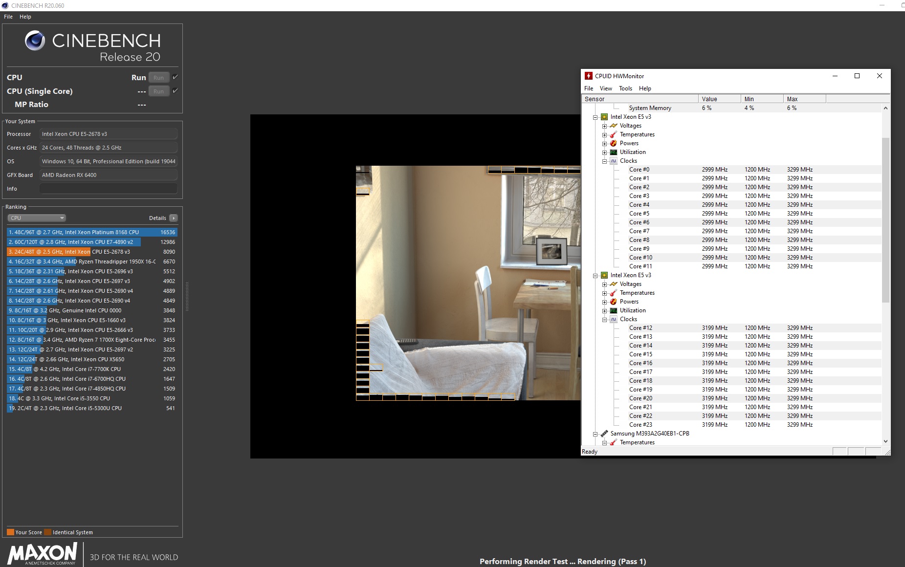Expand Powers for the Xeon with Core #0
905x567 pixels.
point(605,144)
